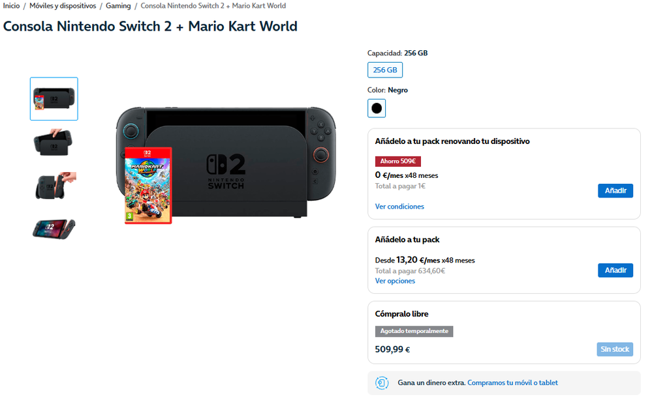The height and width of the screenshot is (402, 652).
Task: Click Añadir for the 13,20 €/mes pack
Action: [615, 270]
